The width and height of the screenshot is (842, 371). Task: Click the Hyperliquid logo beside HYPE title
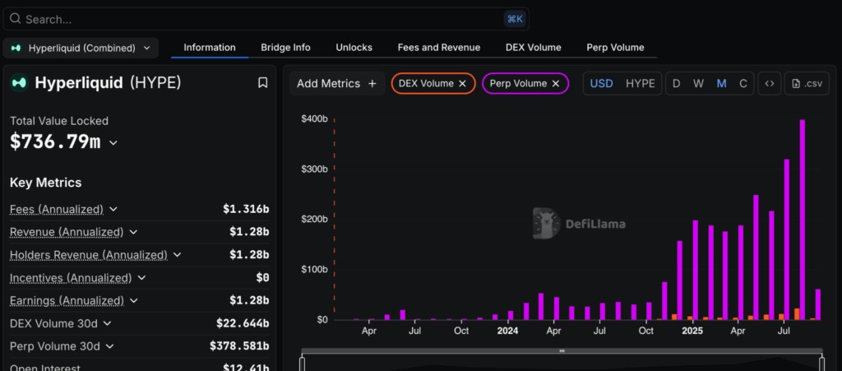[x=20, y=83]
